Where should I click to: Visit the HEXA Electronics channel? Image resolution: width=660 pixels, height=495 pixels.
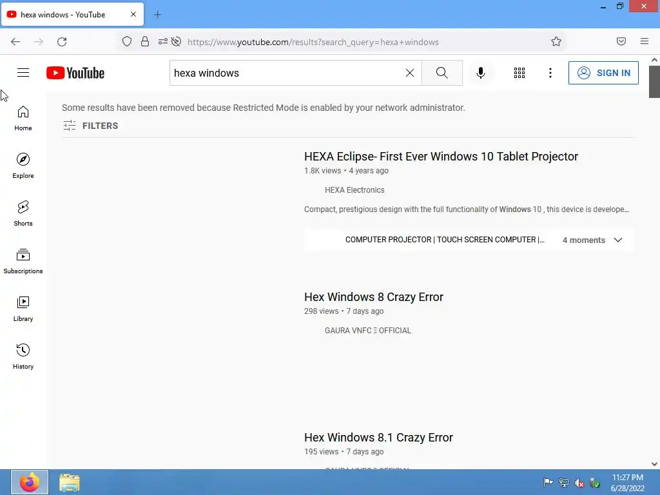354,190
